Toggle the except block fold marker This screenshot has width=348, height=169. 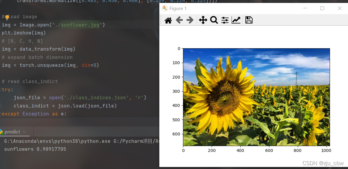[1, 114]
